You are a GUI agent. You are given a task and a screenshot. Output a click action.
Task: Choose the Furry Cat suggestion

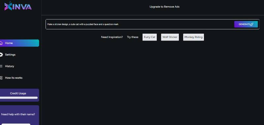[x=149, y=37]
